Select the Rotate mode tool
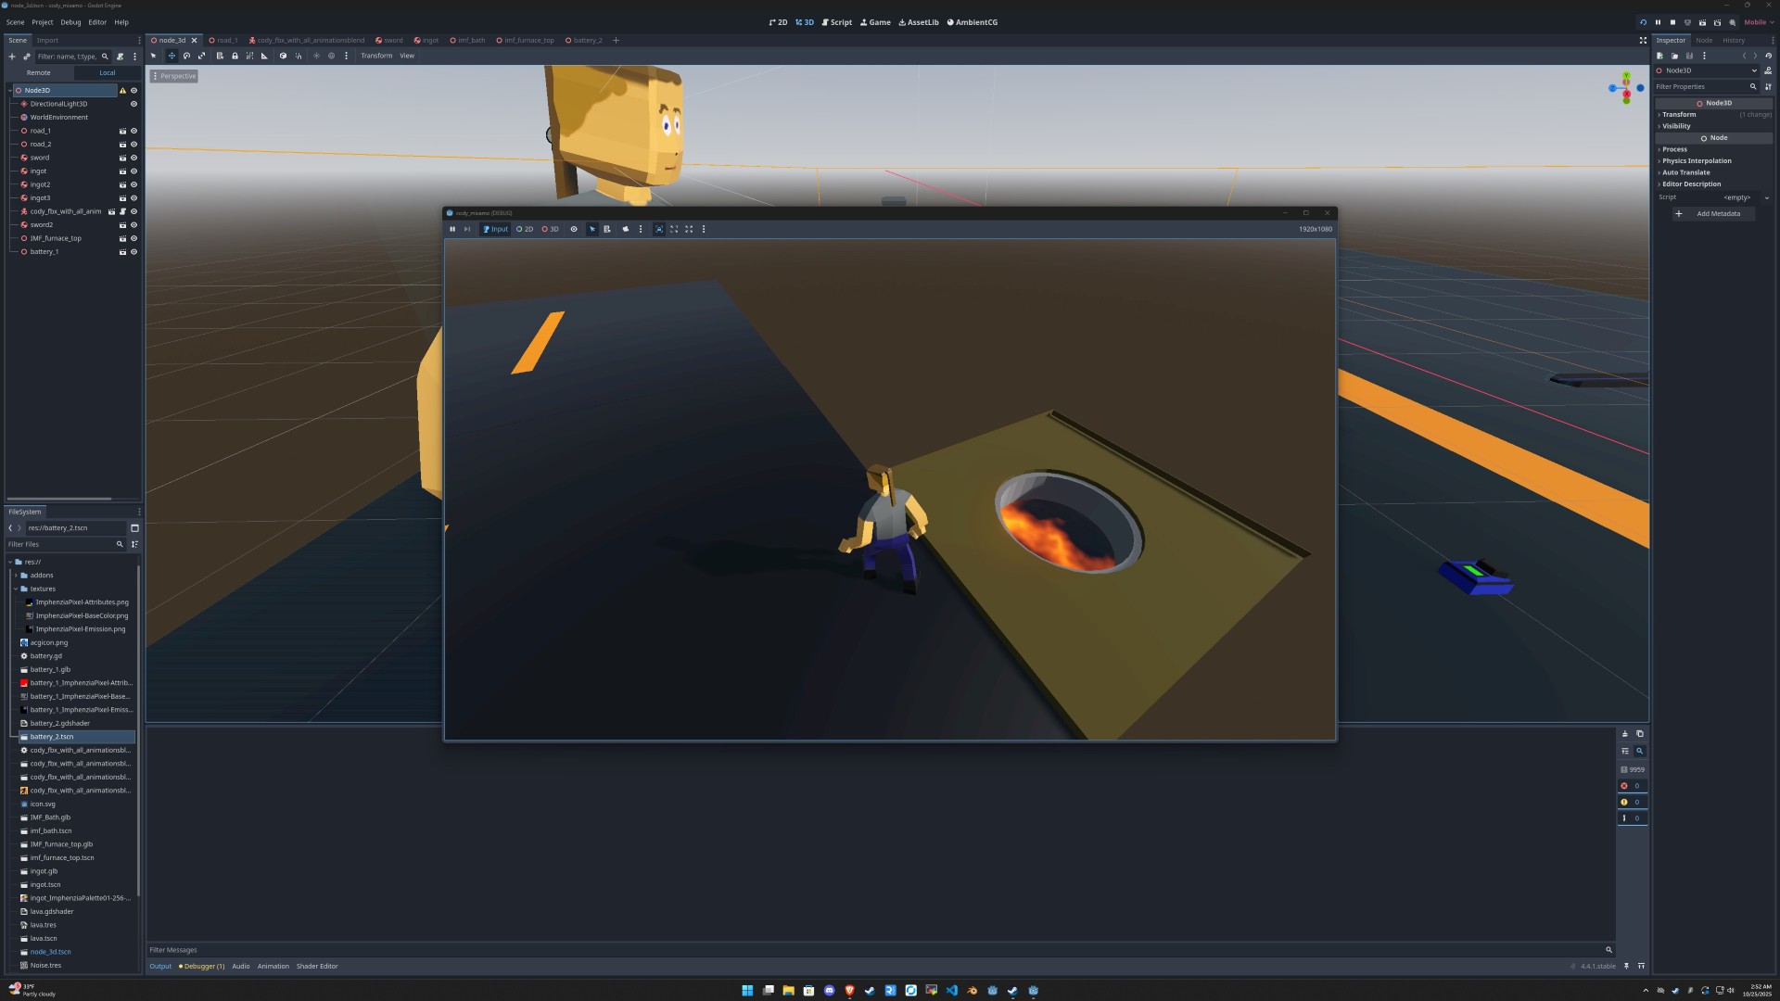Viewport: 1780px width, 1001px height. [x=186, y=56]
